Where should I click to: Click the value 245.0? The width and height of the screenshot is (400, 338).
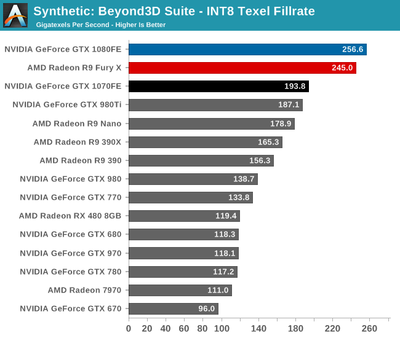(x=342, y=68)
